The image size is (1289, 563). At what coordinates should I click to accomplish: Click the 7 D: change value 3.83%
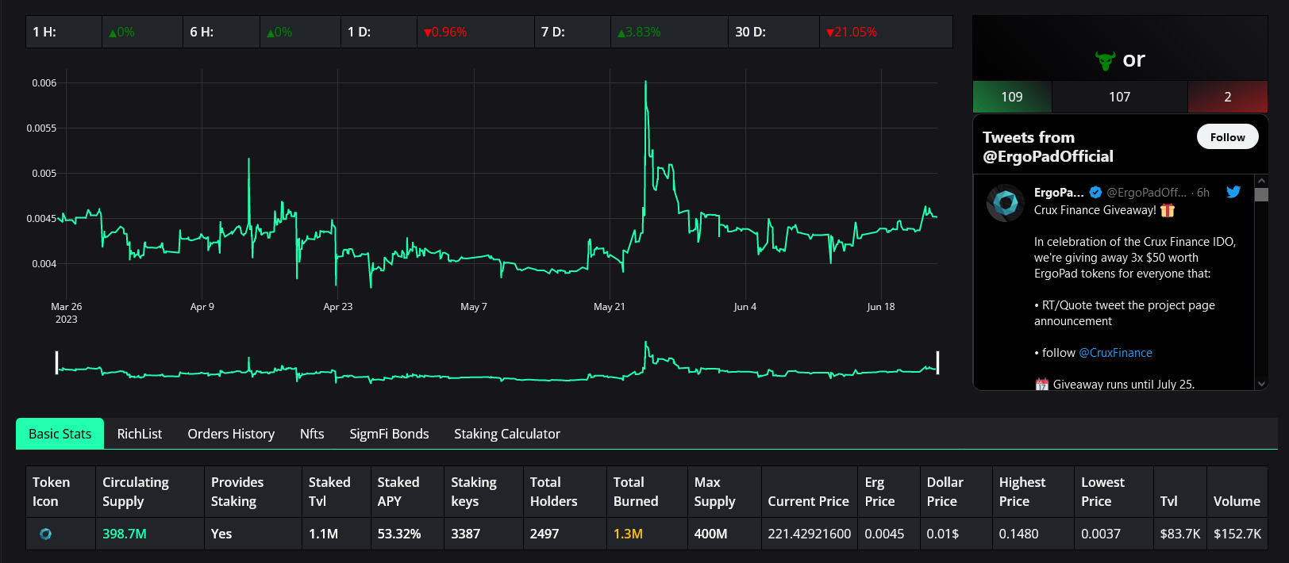tap(639, 33)
